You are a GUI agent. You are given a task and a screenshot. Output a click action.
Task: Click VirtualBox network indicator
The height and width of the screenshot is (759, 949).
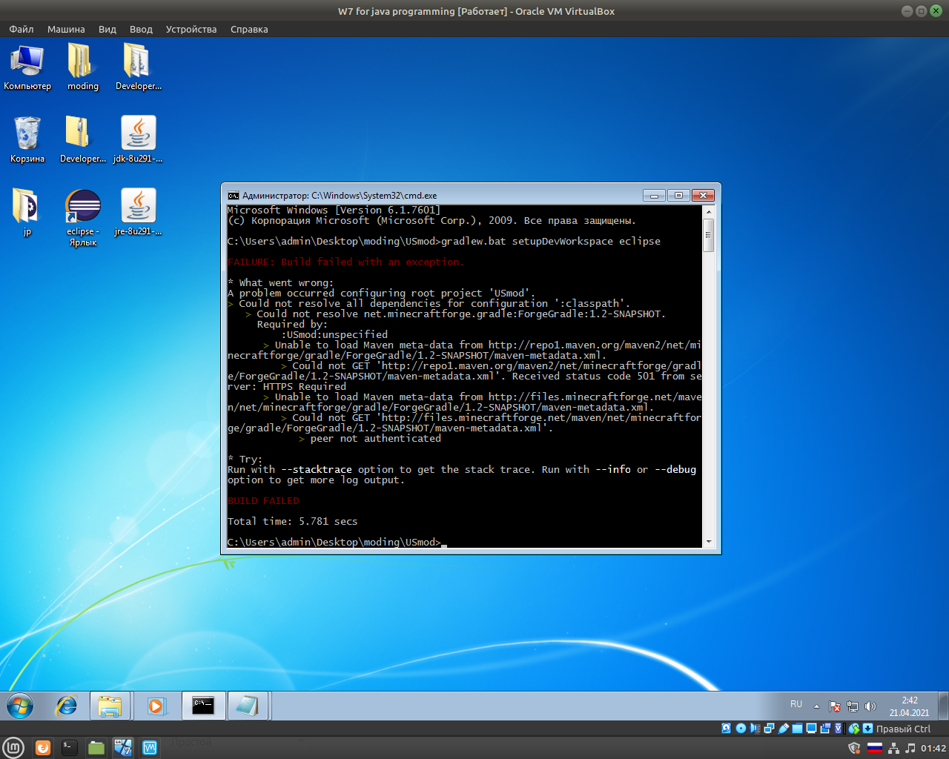click(x=769, y=729)
